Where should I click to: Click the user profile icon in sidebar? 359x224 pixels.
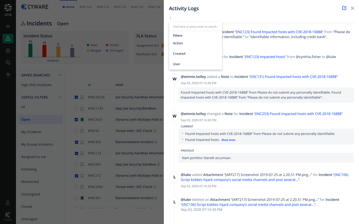(8, 203)
